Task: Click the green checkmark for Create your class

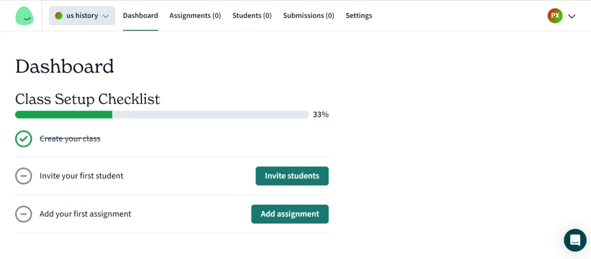Action: tap(23, 139)
